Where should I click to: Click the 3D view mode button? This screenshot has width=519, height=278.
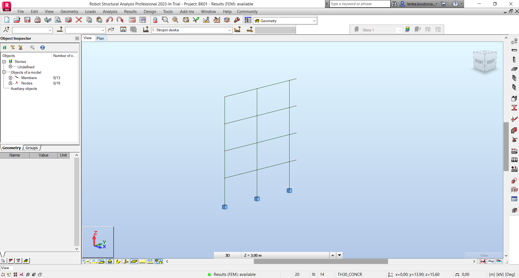pos(227,255)
